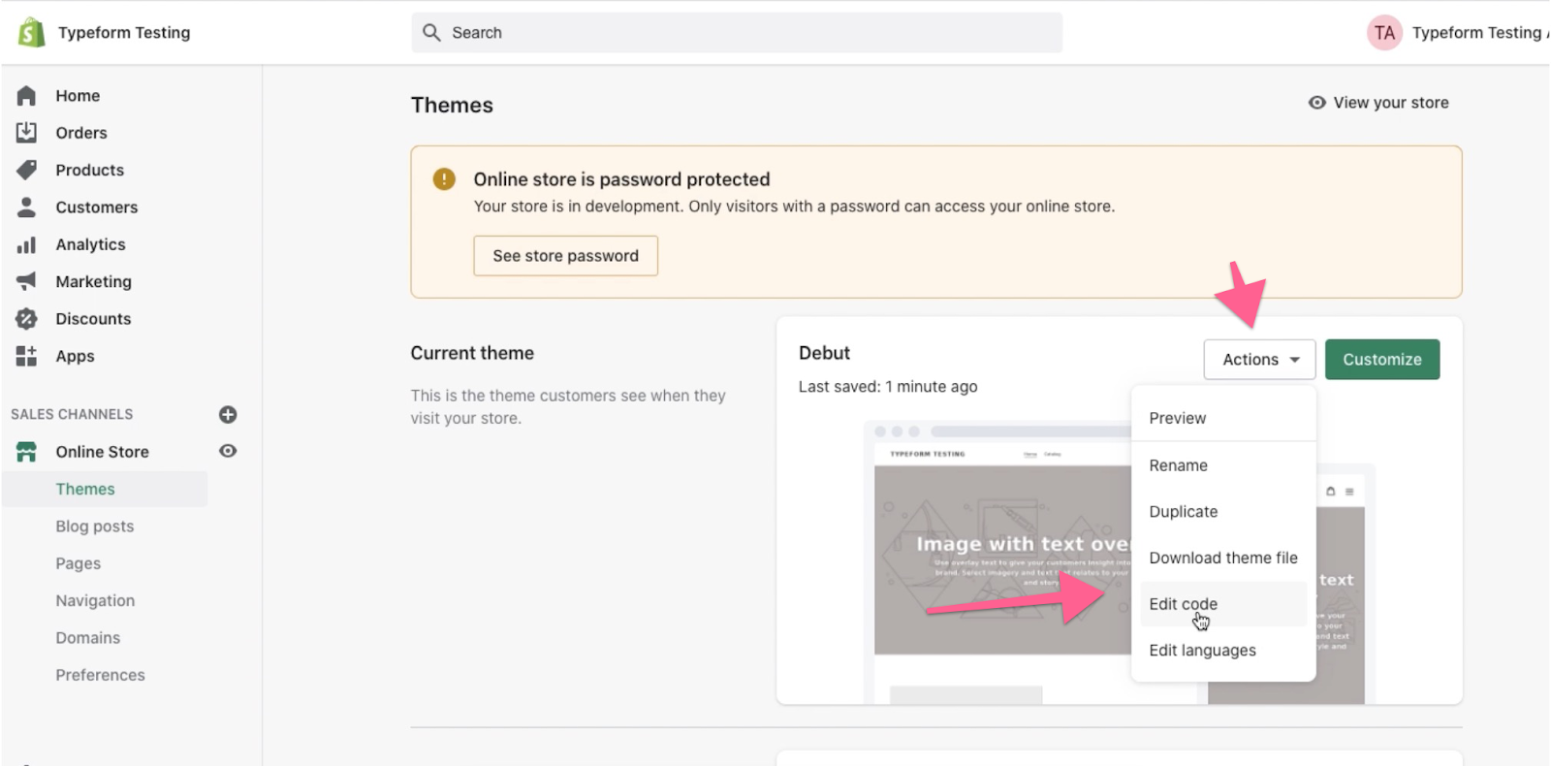Image resolution: width=1551 pixels, height=766 pixels.
Task: Open the Online Store sales channel
Action: point(102,452)
